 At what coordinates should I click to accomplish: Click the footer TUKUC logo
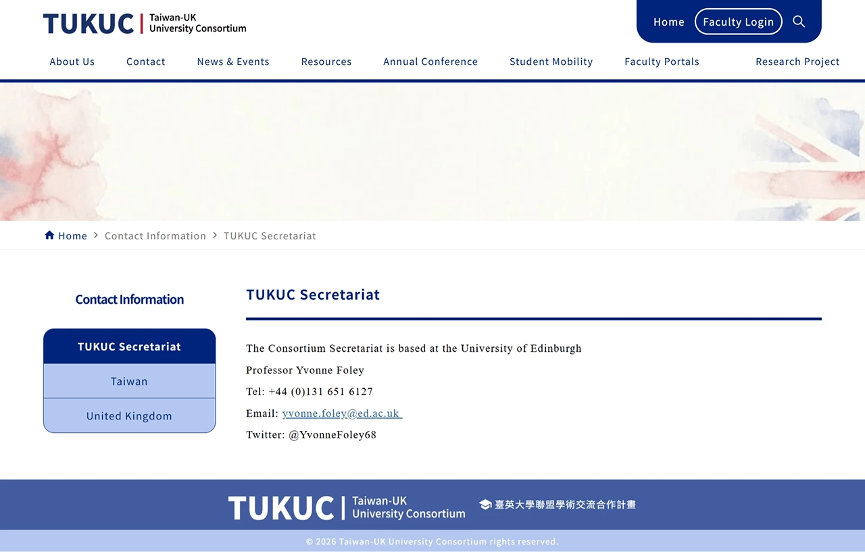[347, 507]
